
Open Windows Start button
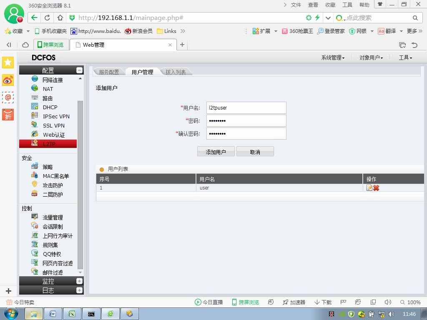click(11, 314)
